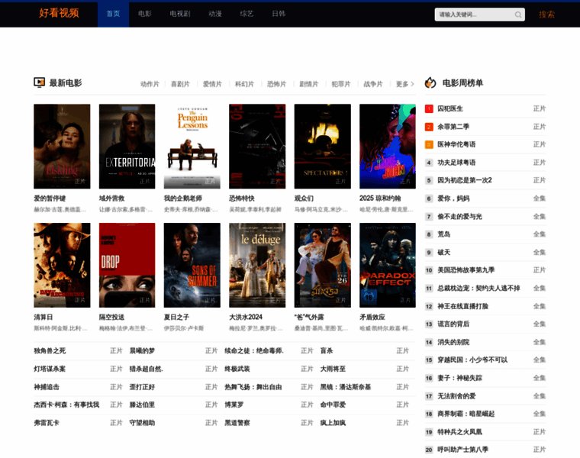Open the 爱的暂停键 poster
This screenshot has height=458, width=580.
[x=62, y=146]
